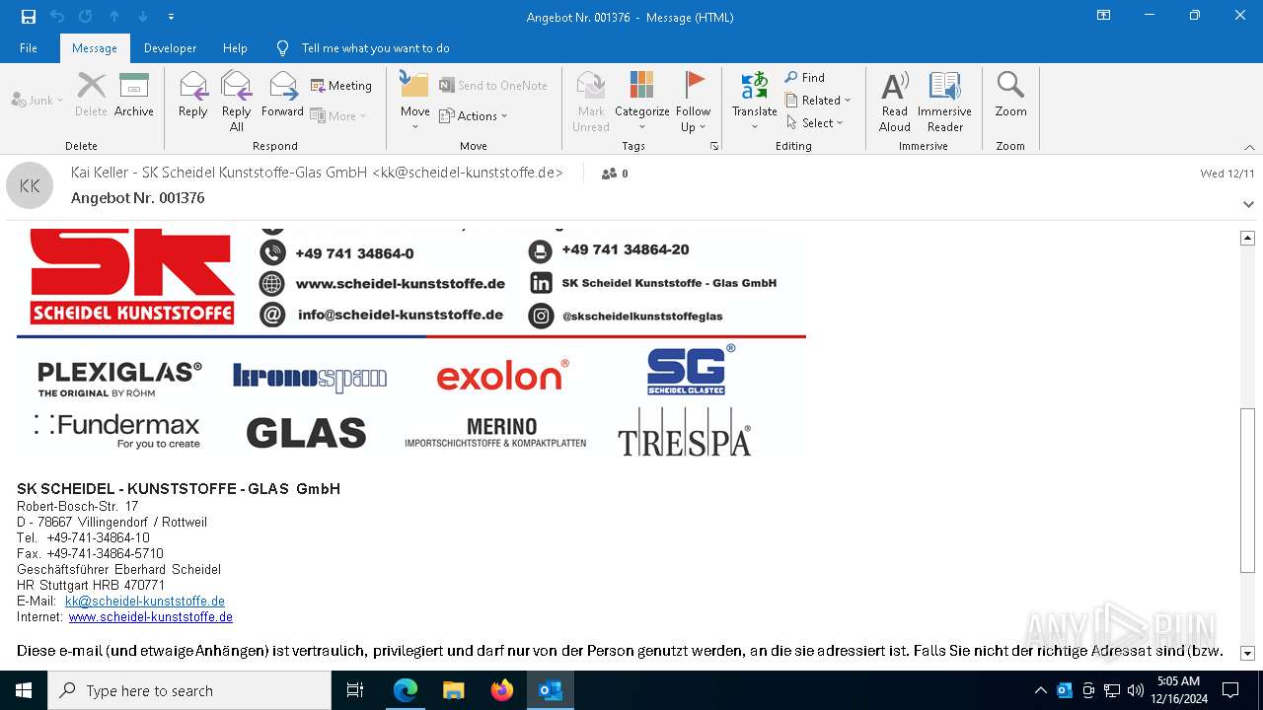Delete the message with Delete icon
Image resolution: width=1263 pixels, height=710 pixels.
click(91, 95)
